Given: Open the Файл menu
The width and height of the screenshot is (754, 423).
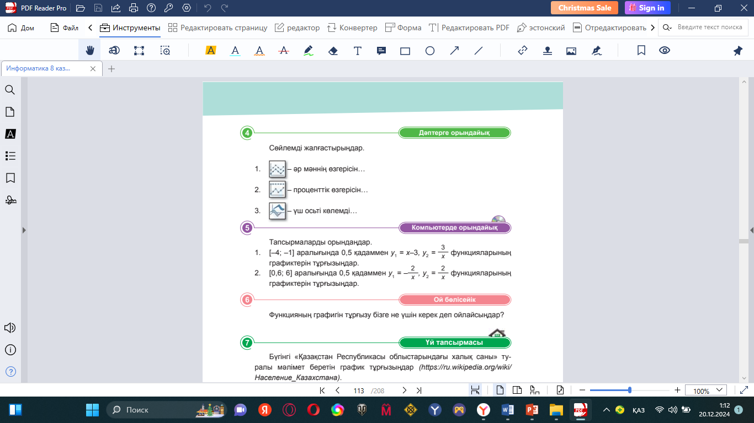Looking at the screenshot, I should (x=65, y=28).
